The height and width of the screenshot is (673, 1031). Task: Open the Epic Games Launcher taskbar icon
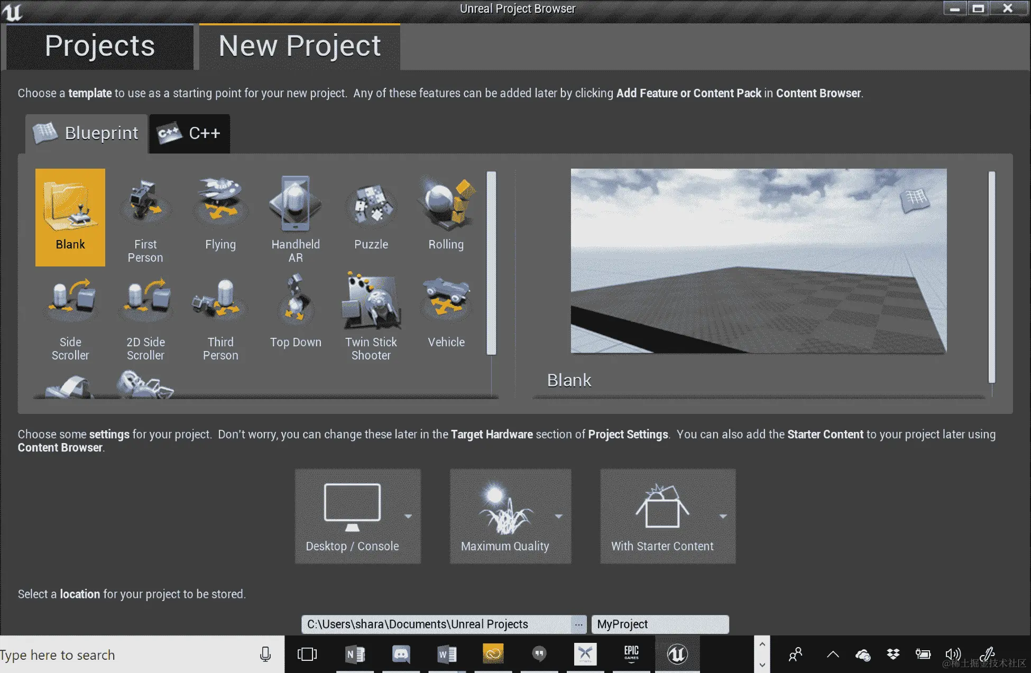click(631, 654)
